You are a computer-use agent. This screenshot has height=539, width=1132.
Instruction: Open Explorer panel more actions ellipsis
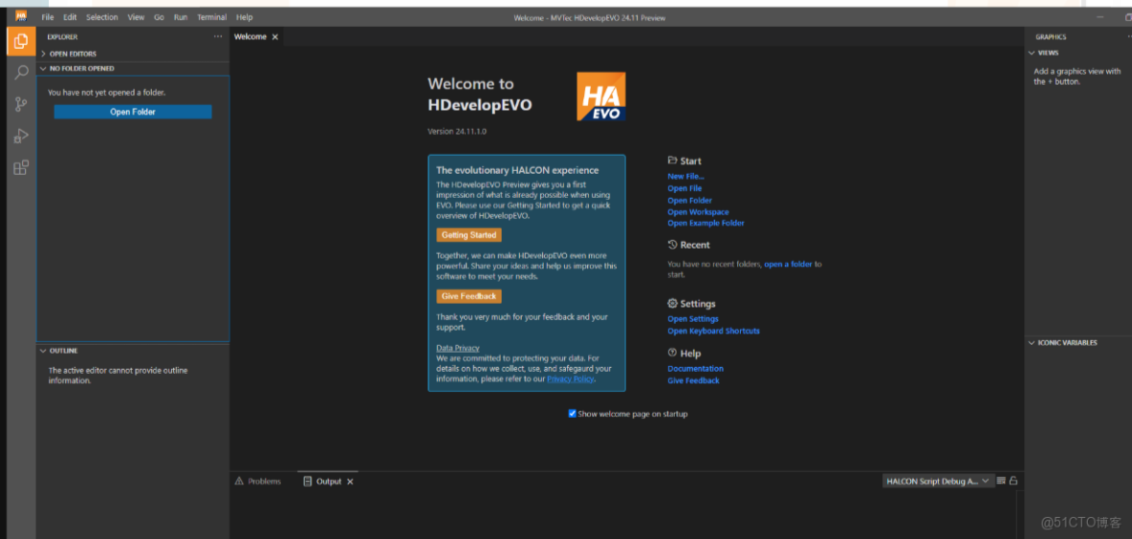218,37
